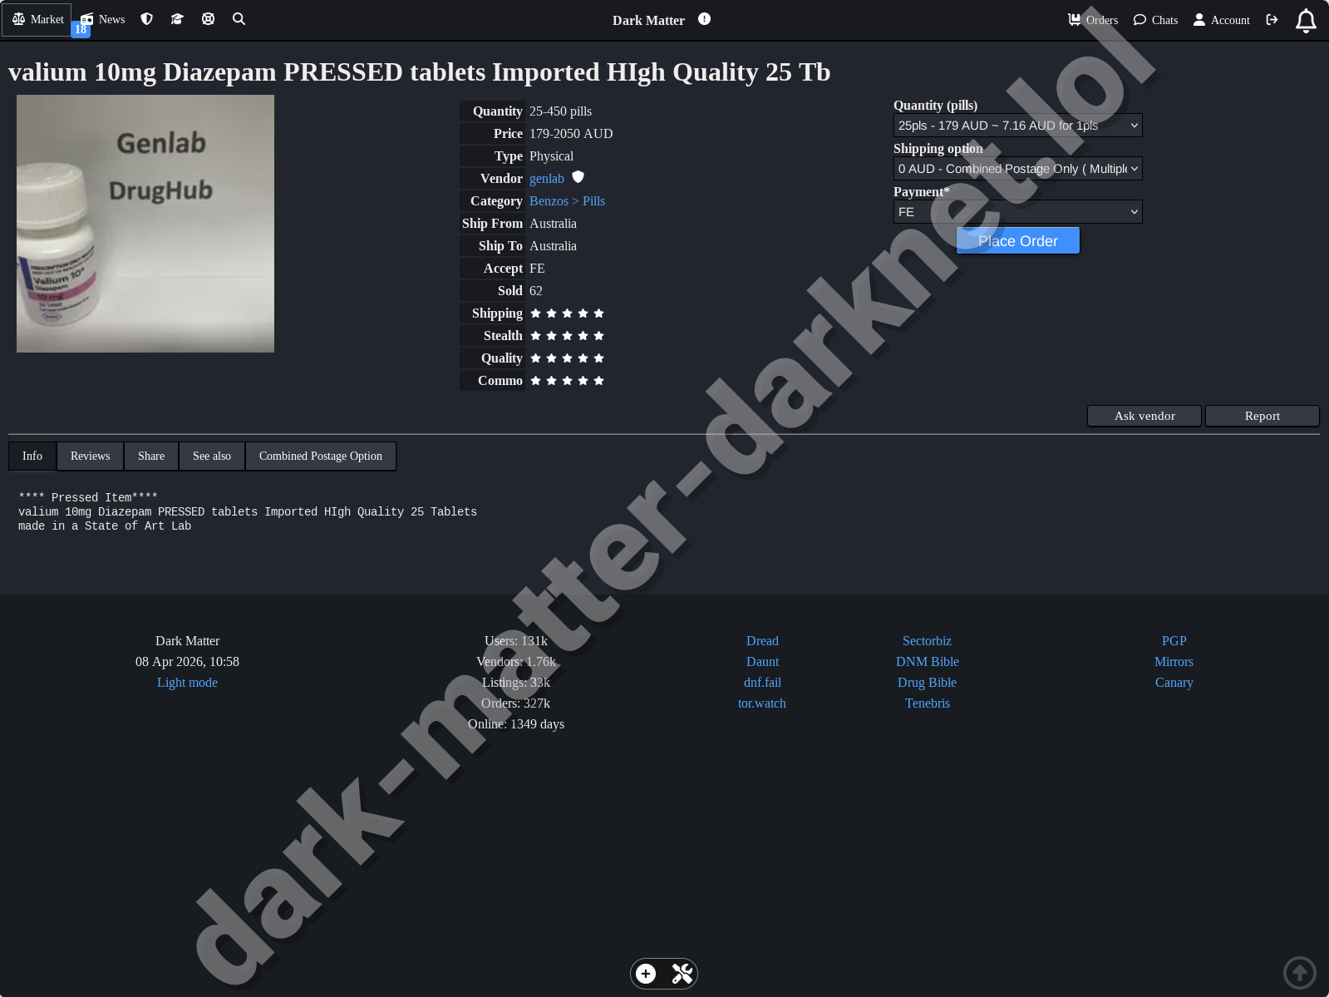This screenshot has width=1329, height=997.
Task: Open the Dread footer link
Action: pos(762,641)
